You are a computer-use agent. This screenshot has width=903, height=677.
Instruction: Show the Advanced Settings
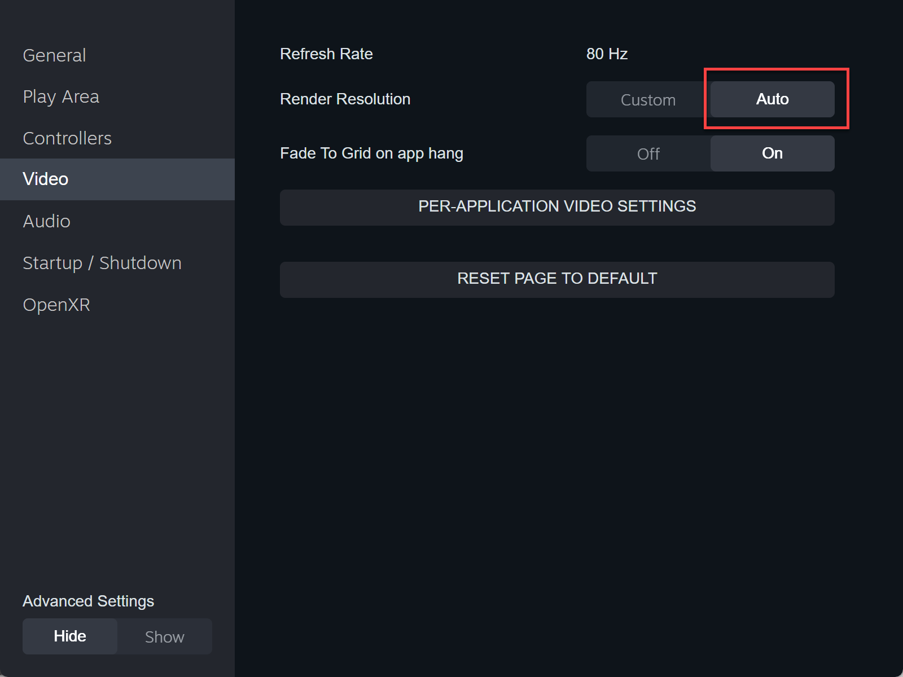click(164, 636)
